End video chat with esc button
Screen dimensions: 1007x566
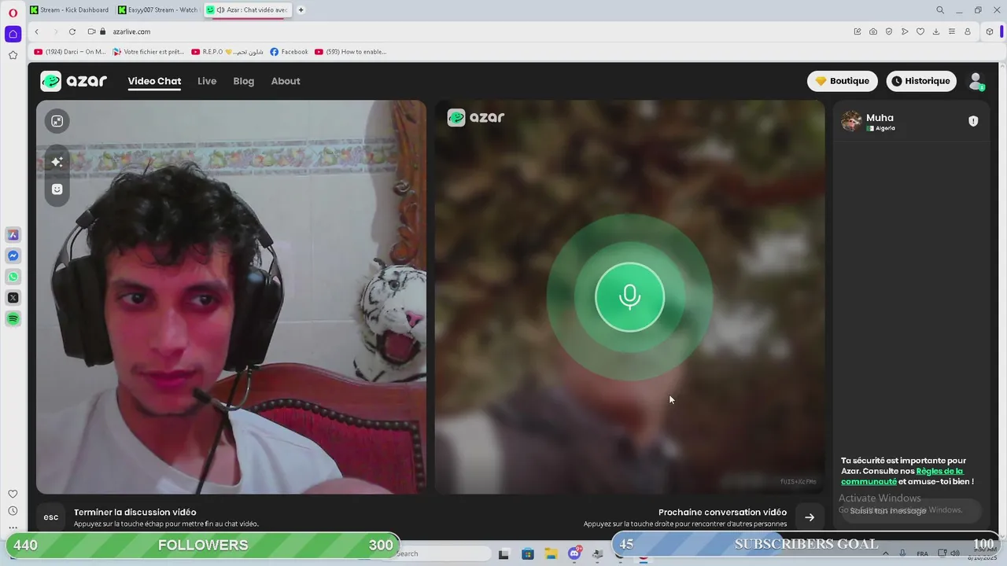point(51,517)
